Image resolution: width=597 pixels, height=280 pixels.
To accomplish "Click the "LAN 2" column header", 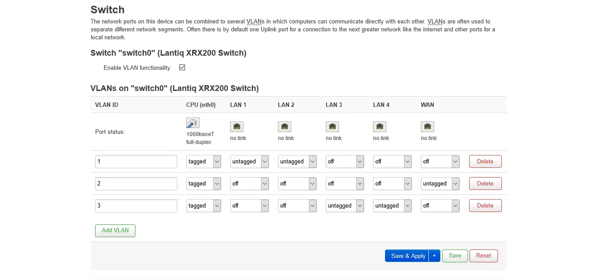I will click(x=286, y=105).
